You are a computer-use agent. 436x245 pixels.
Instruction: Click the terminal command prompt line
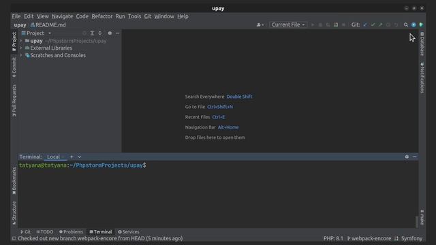pyautogui.click(x=82, y=165)
